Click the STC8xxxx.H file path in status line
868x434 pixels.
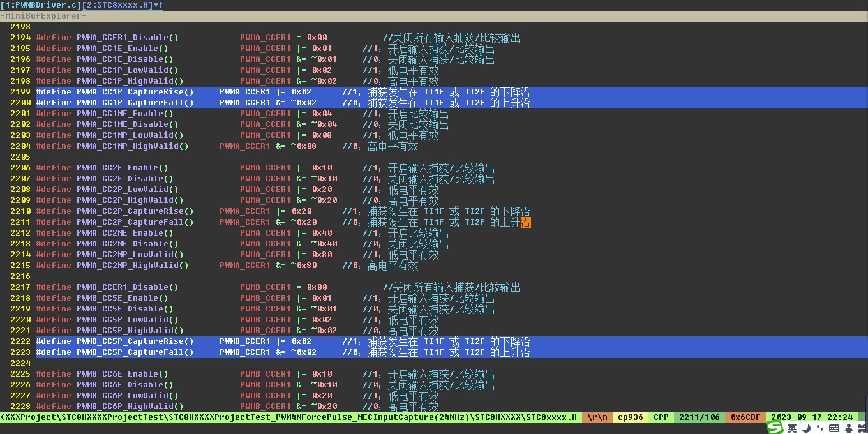point(288,417)
